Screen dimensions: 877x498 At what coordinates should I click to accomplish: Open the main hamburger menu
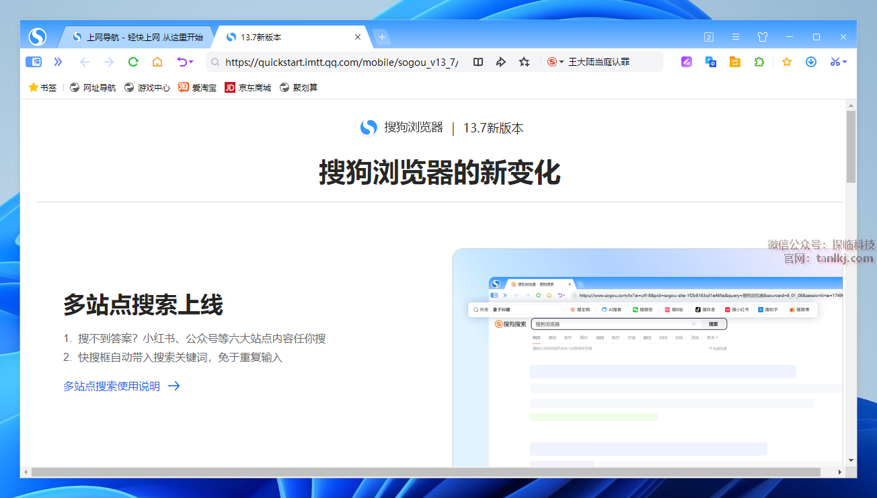click(736, 37)
